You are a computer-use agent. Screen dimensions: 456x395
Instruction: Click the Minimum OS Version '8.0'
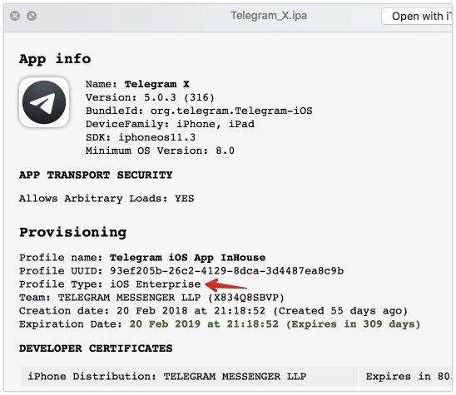pos(226,151)
